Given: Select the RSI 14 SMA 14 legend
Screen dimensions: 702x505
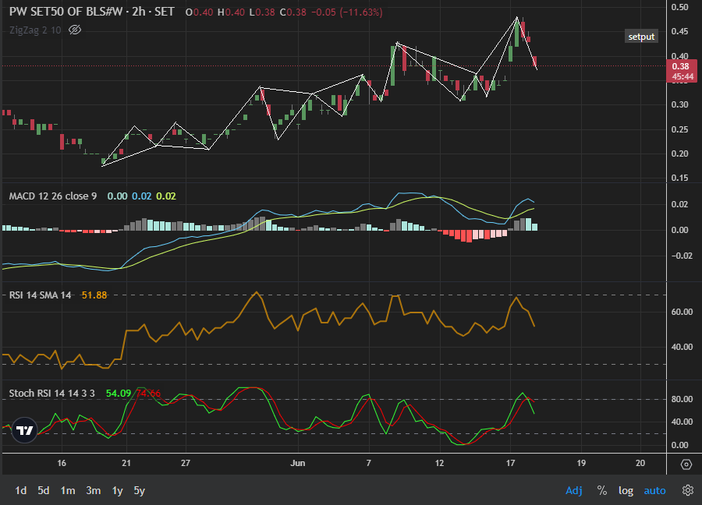Looking at the screenshot, I should 41,295.
